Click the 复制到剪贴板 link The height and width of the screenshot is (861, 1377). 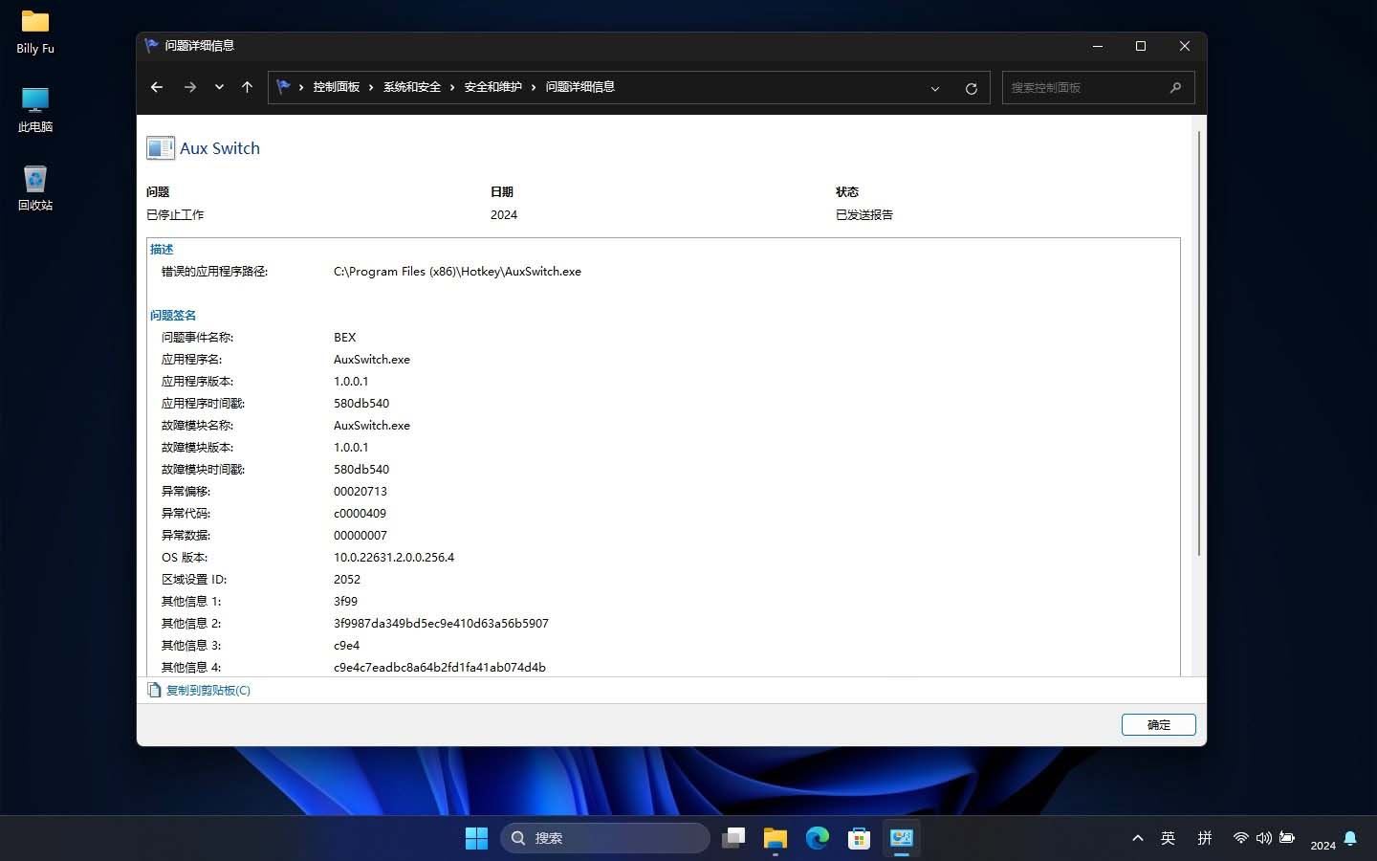(x=207, y=690)
